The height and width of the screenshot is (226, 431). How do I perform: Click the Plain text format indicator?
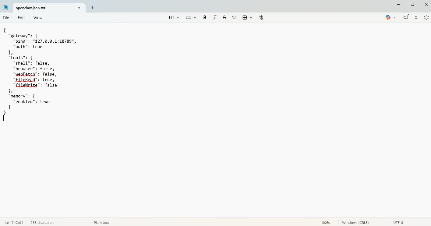click(x=101, y=223)
